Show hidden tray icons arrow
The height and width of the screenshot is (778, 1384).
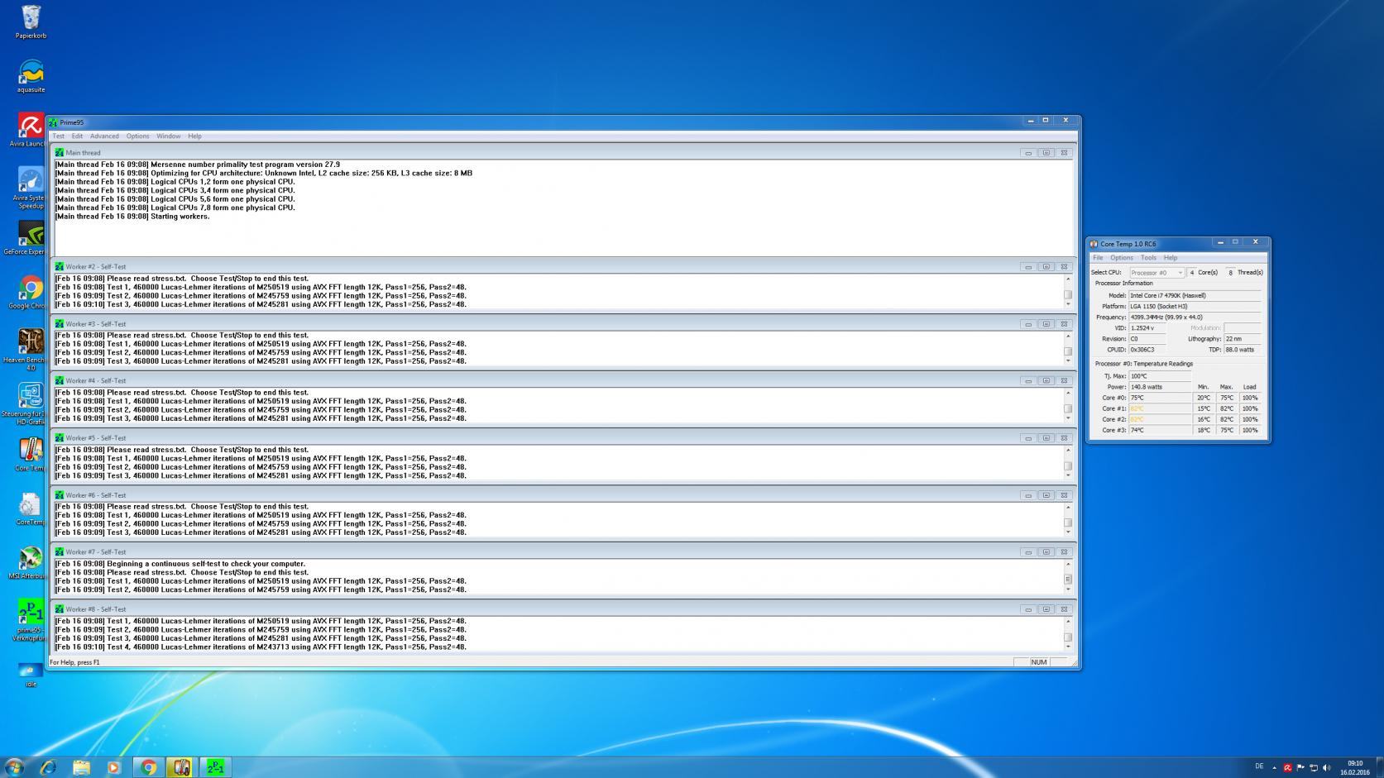pyautogui.click(x=1274, y=767)
